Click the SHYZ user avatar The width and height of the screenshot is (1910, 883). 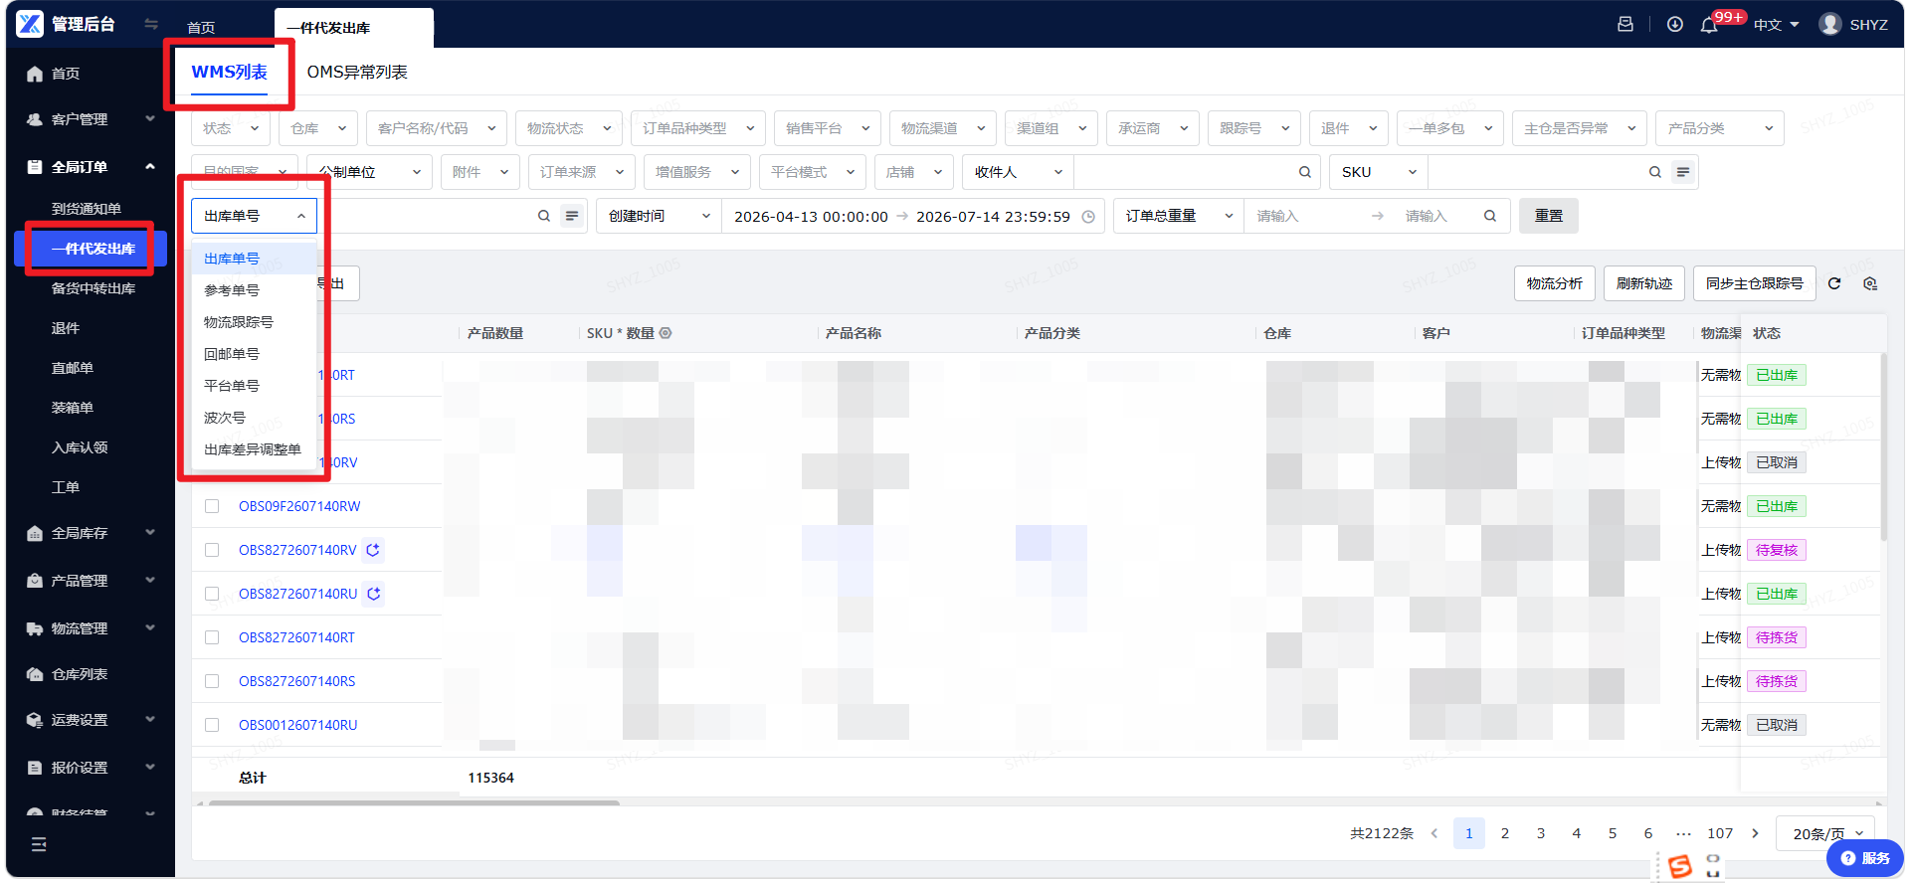tap(1829, 24)
